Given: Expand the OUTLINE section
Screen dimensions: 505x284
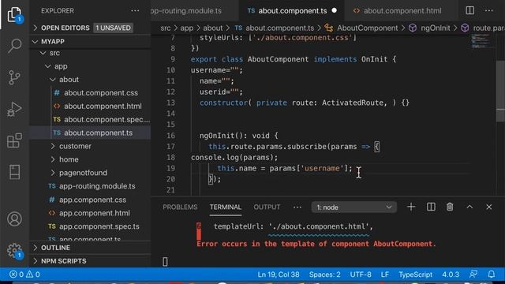Looking at the screenshot, I should (90, 248).
